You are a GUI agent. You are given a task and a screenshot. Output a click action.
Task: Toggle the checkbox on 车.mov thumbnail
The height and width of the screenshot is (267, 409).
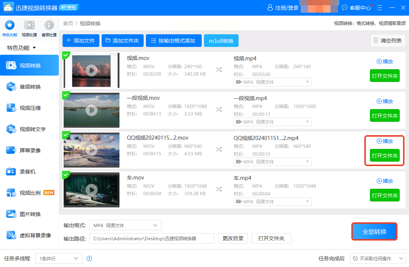pos(66,175)
